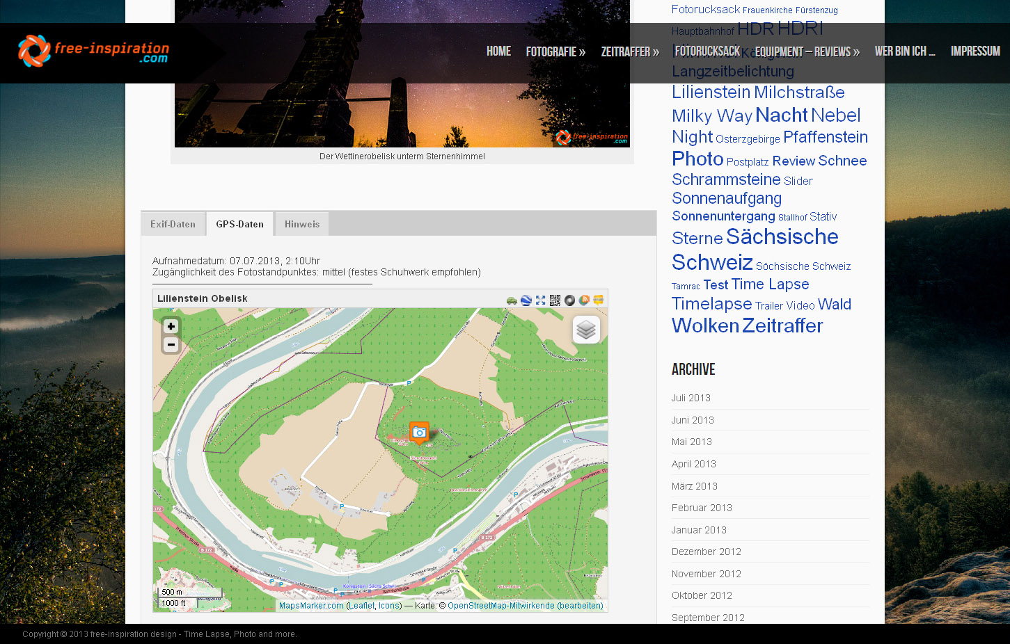The image size is (1010, 644).
Task: Click the black ring export icon
Action: (x=569, y=300)
